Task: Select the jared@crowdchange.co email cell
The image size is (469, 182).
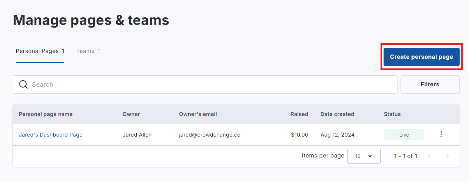Action: pos(210,135)
